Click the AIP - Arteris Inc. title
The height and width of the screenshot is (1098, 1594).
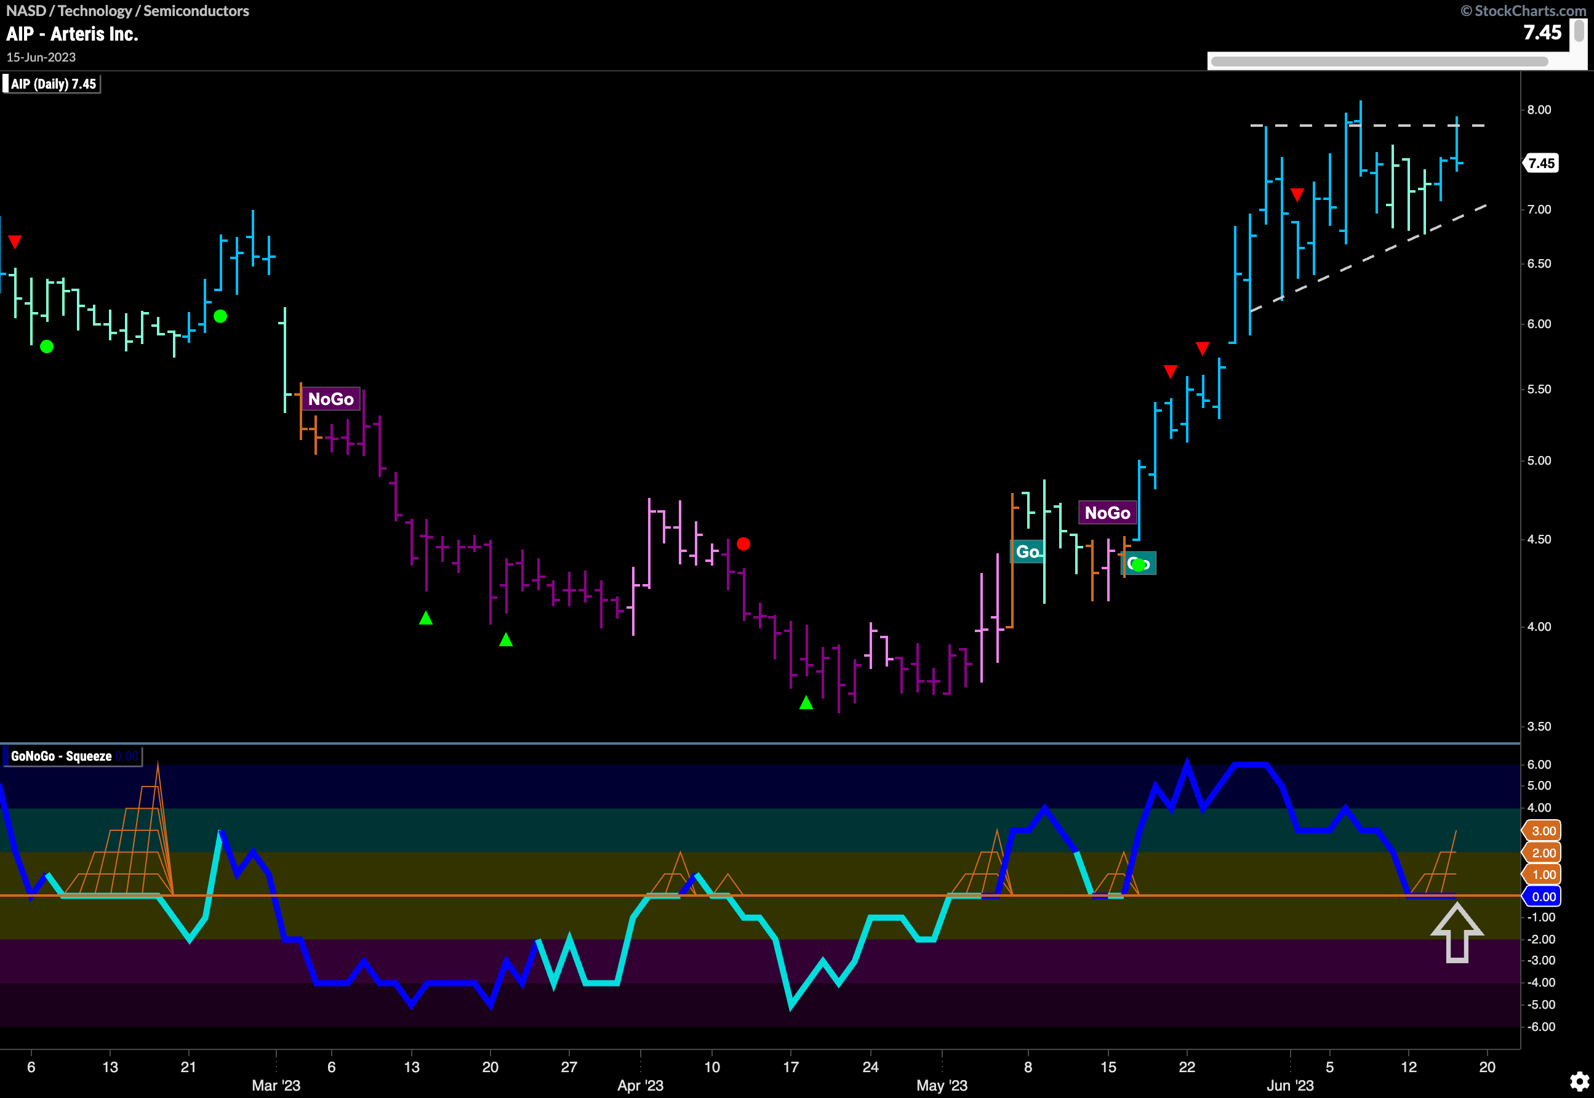click(72, 34)
